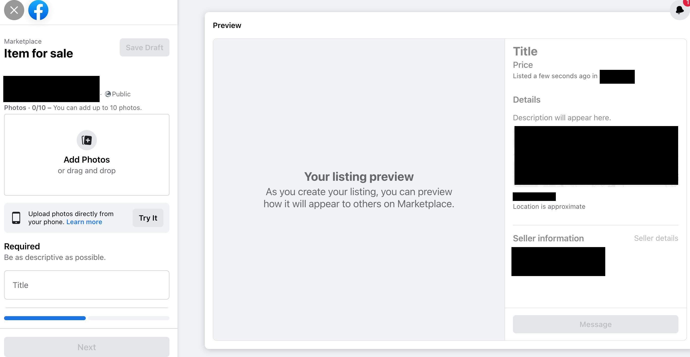690x357 pixels.
Task: Click the Next button
Action: pos(87,346)
